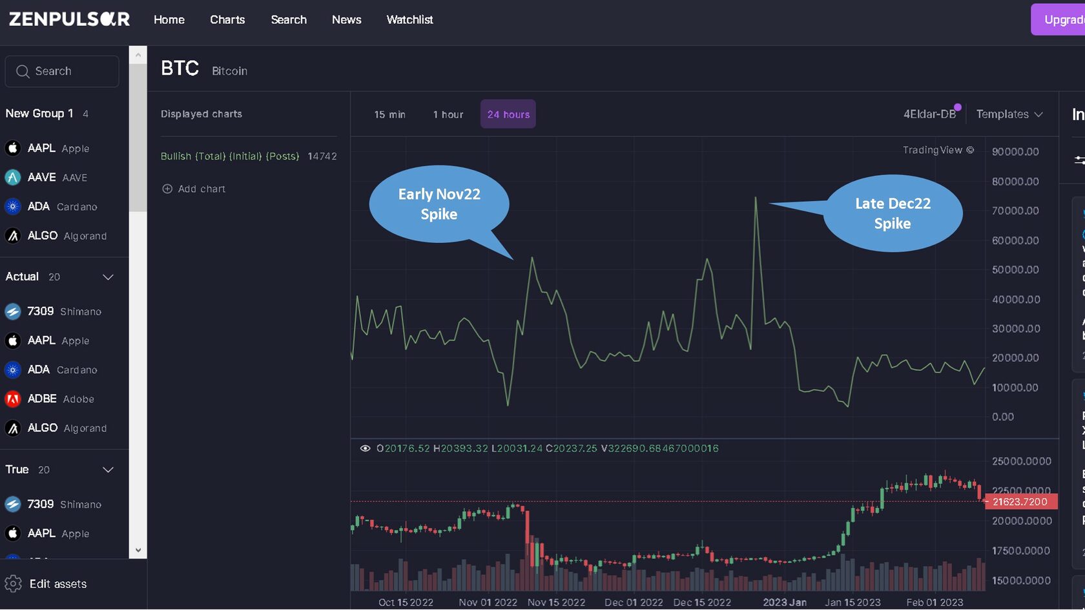Click the Add chart plus icon

pos(167,189)
